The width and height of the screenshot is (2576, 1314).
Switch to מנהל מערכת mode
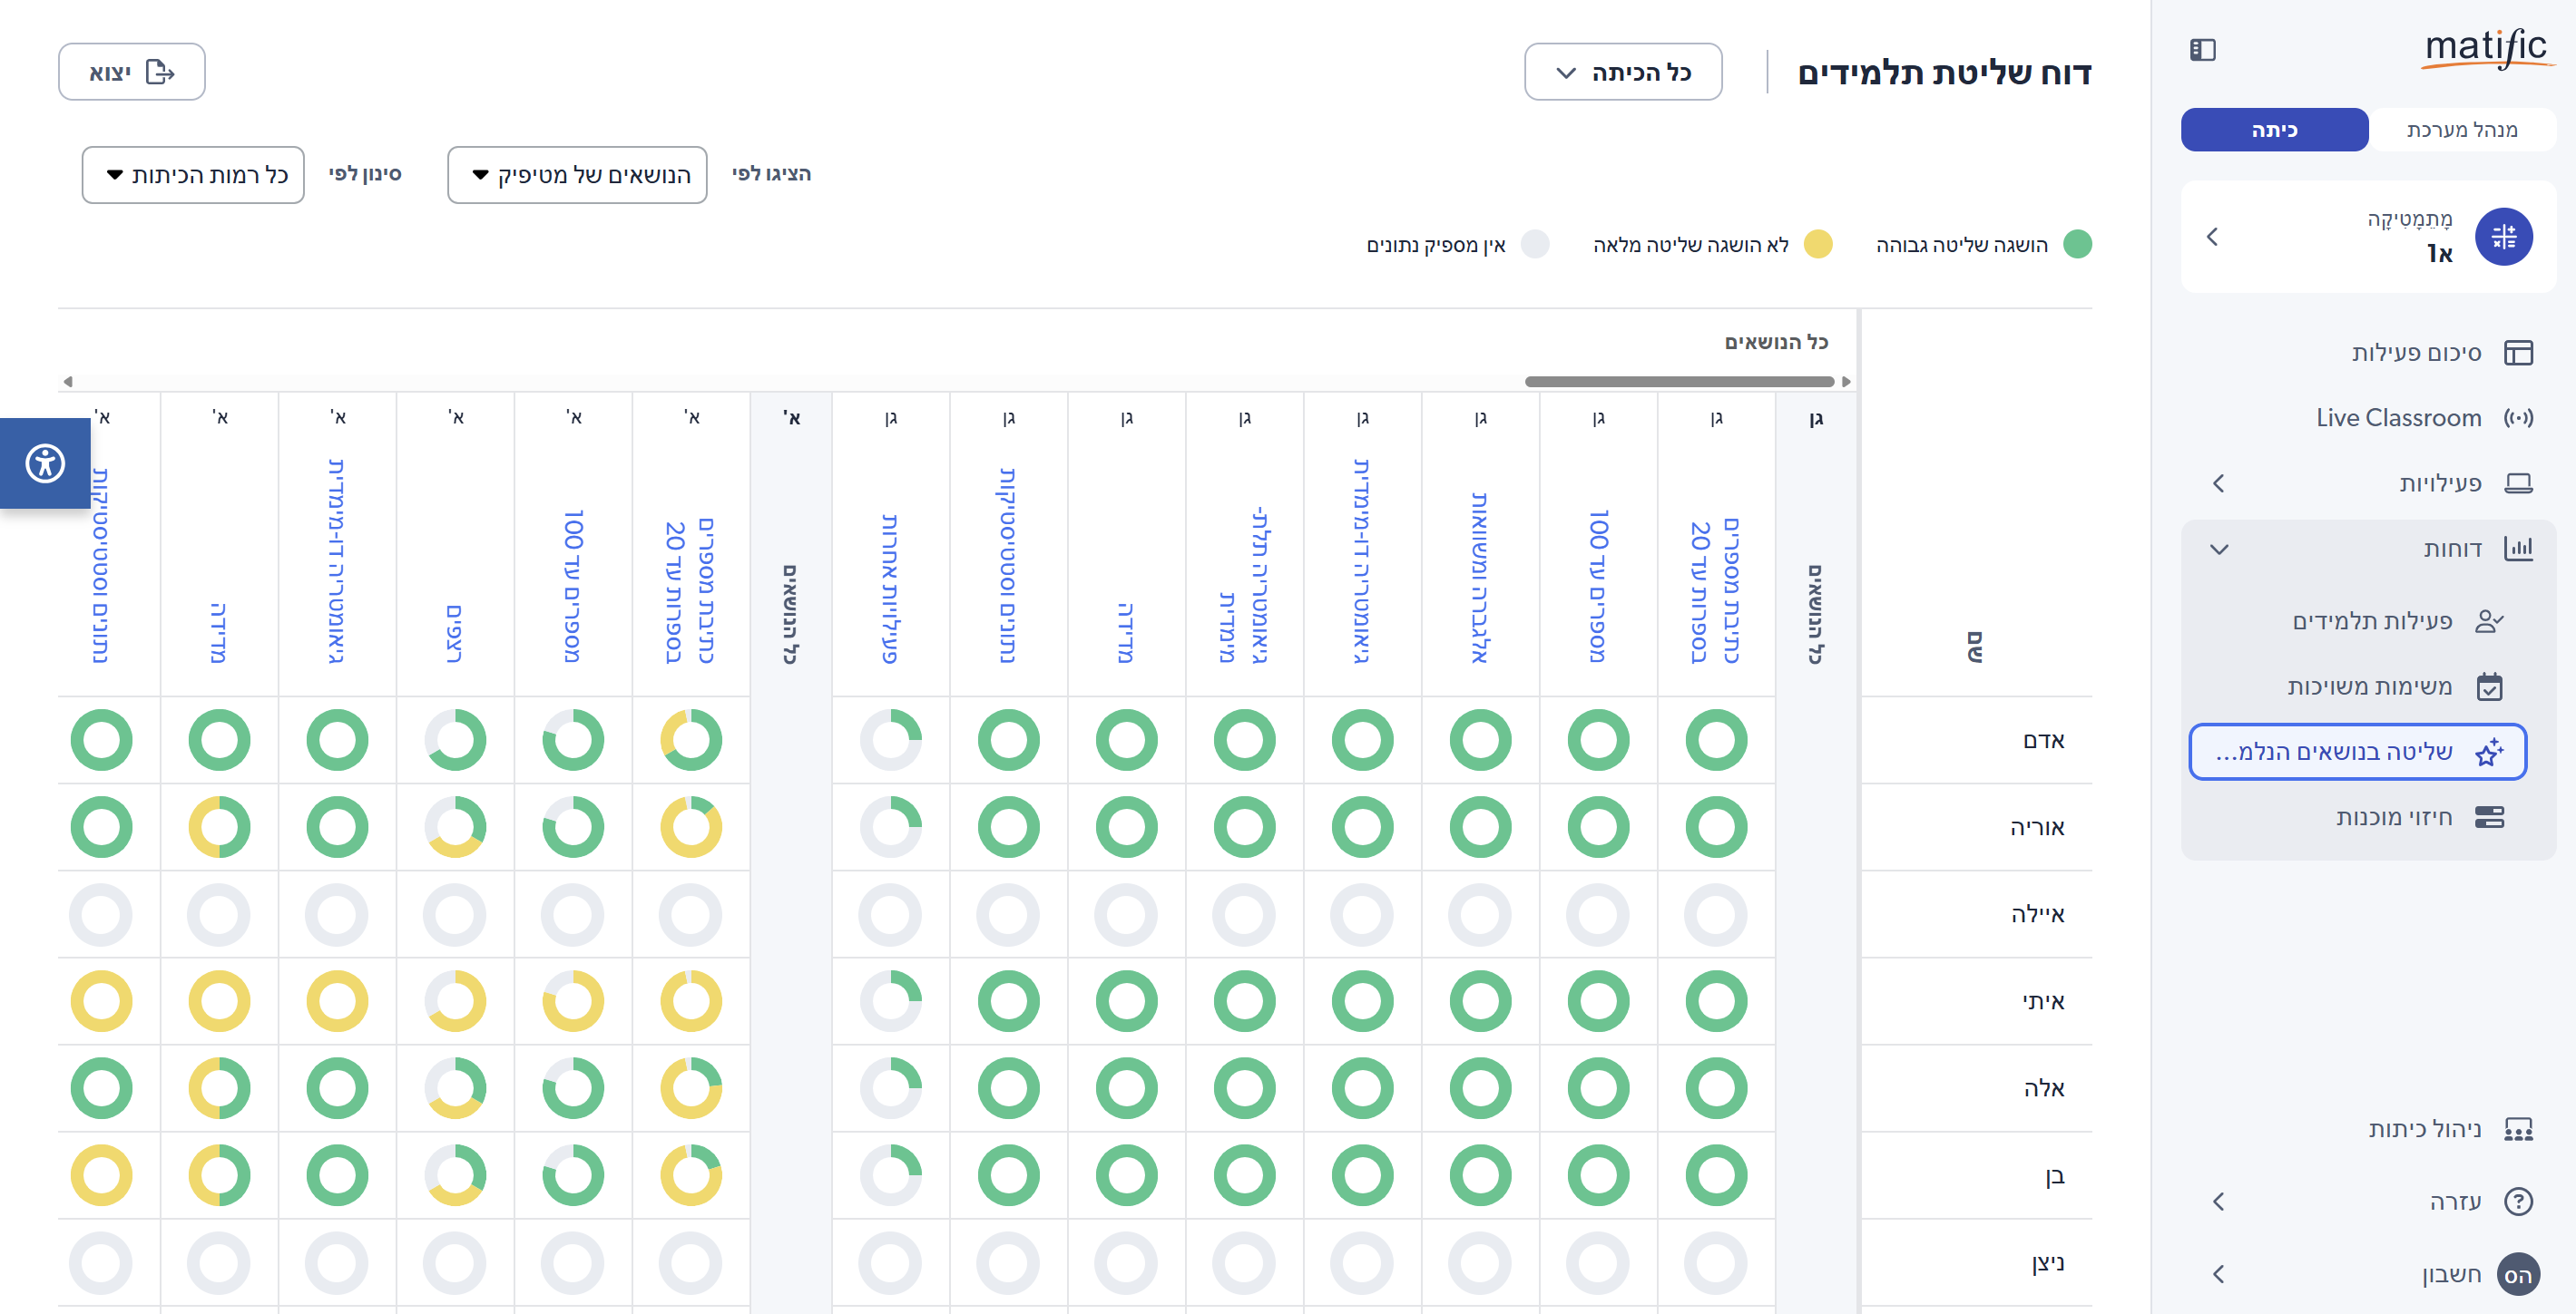(x=2461, y=130)
